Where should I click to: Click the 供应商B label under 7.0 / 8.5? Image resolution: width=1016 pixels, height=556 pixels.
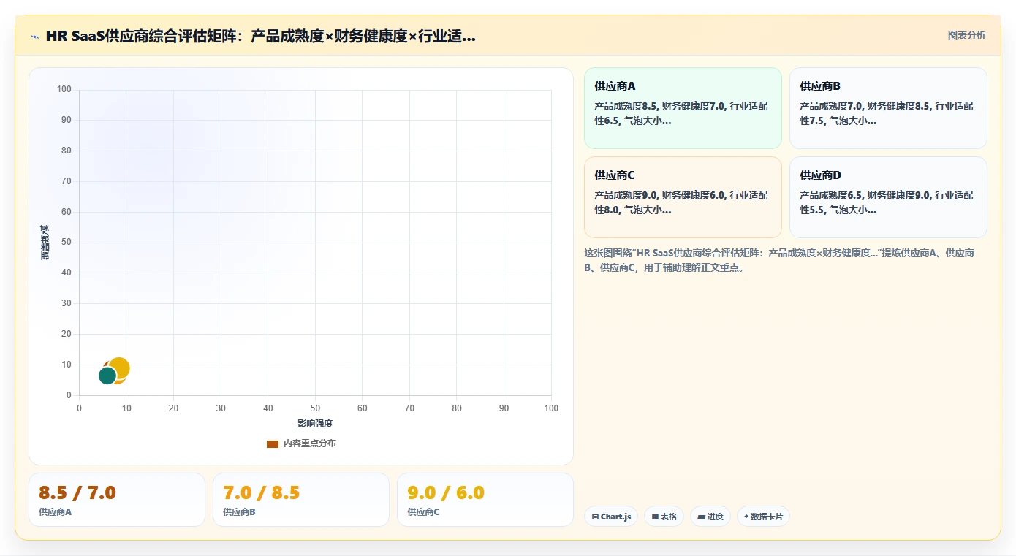239,512
